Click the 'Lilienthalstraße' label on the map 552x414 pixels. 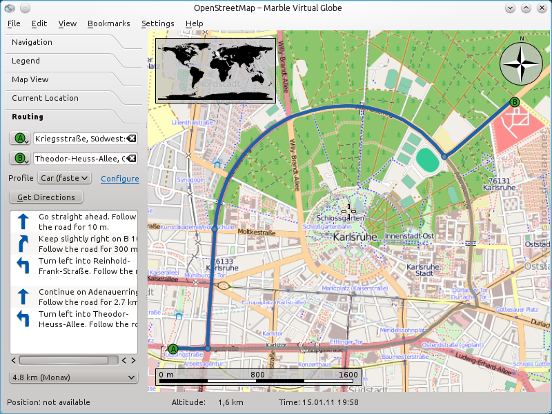[x=193, y=123]
